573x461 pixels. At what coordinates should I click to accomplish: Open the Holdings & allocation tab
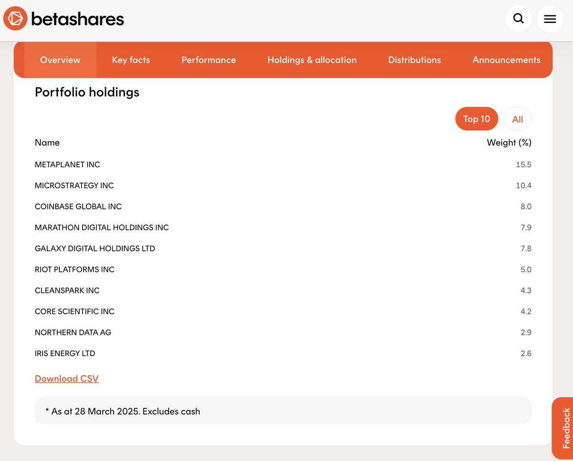(312, 60)
